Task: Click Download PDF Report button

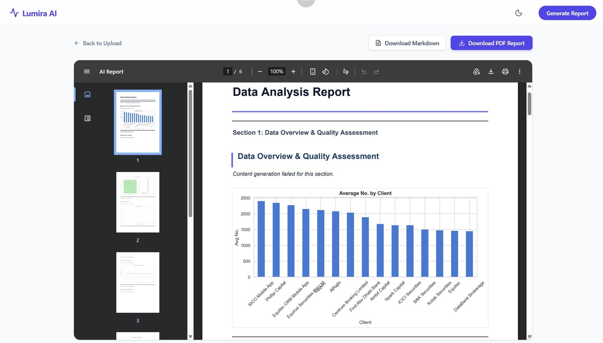Action: tap(491, 43)
